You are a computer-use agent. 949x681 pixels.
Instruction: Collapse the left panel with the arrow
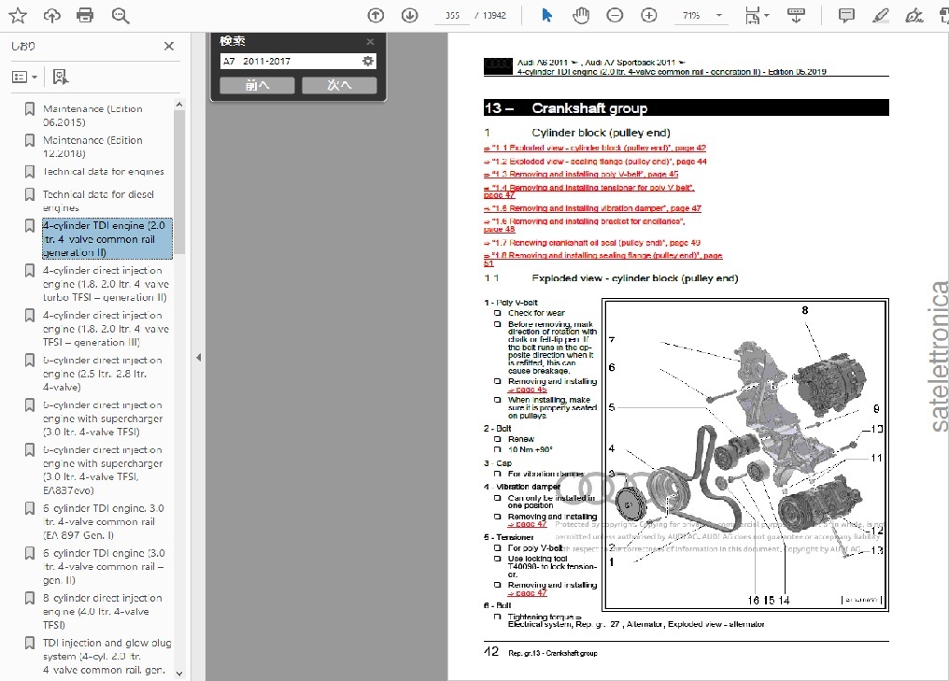click(199, 358)
